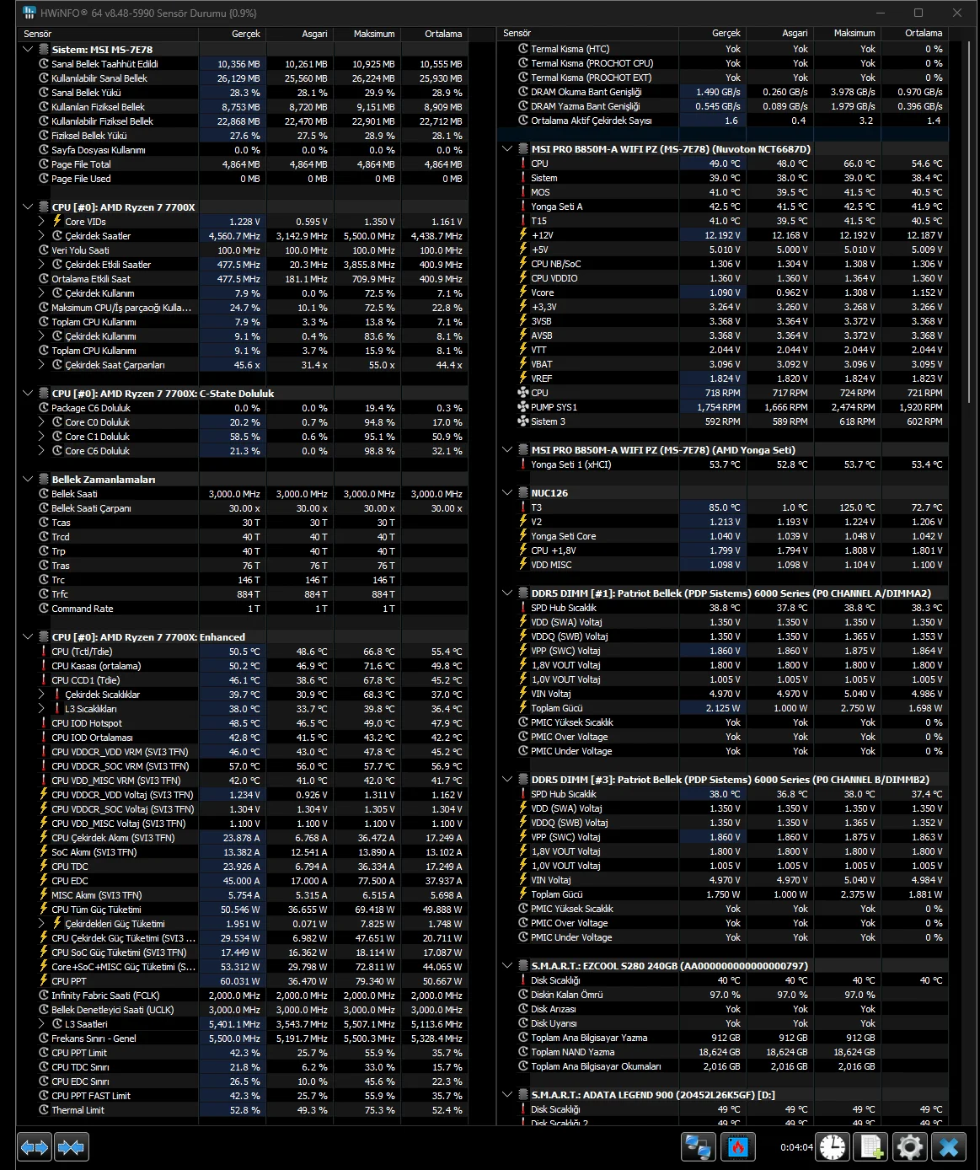980x1170 pixels.
Task: Collapse the Bellek Zamanlamaları group
Action: click(x=29, y=480)
